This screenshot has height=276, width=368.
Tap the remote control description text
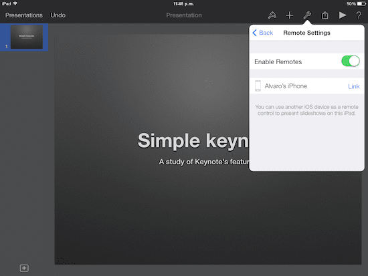[306, 110]
